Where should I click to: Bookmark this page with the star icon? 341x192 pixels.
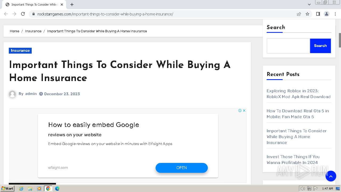[x=307, y=14]
